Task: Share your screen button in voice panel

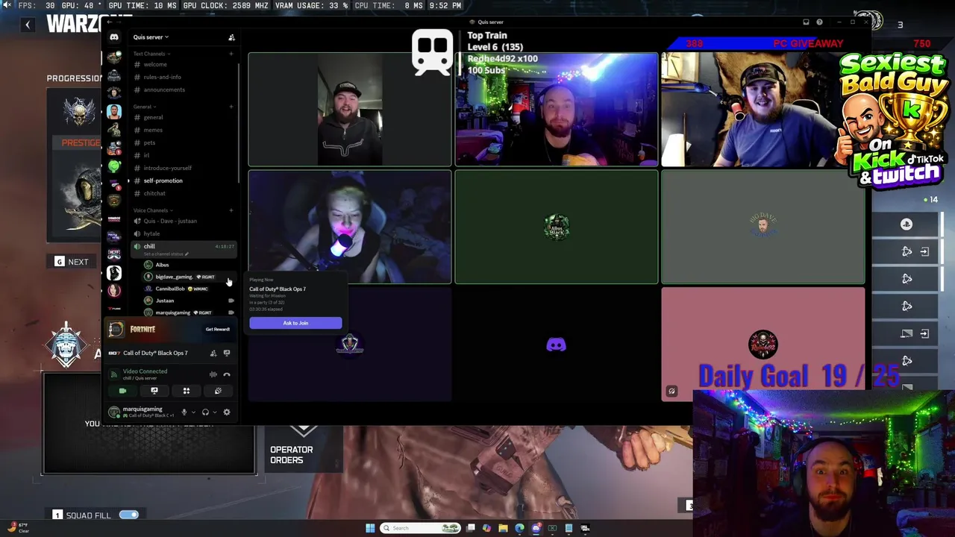Action: (154, 391)
